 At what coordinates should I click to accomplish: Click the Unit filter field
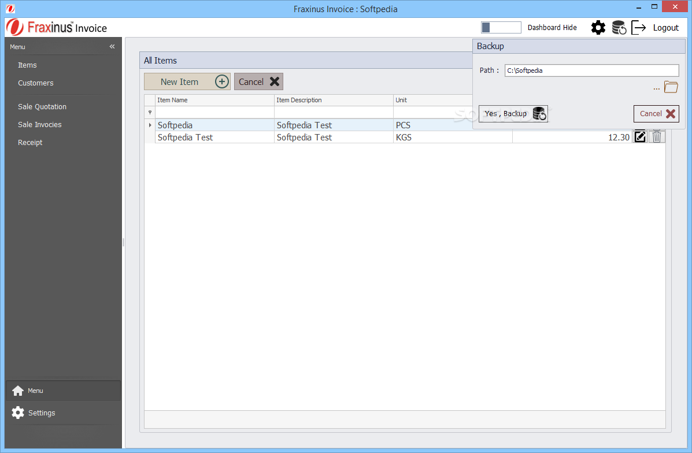click(432, 113)
